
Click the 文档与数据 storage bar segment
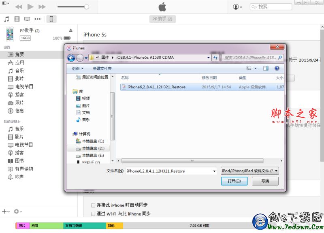pos(85,226)
